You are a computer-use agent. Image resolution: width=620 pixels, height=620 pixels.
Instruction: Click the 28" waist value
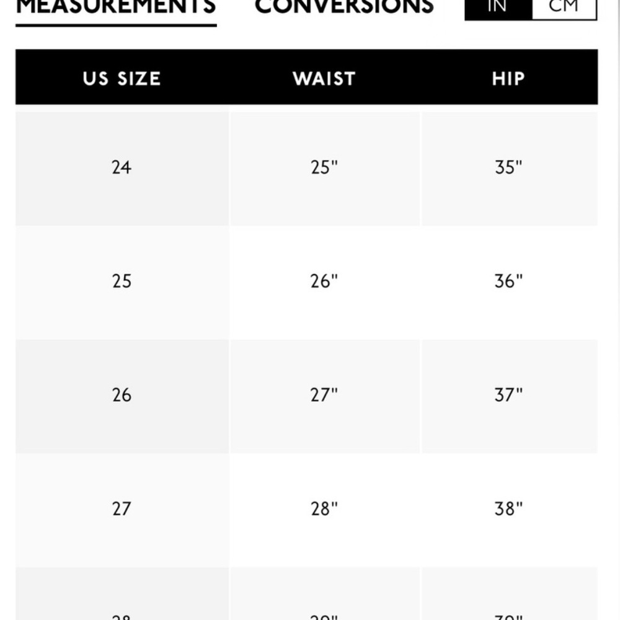[324, 509]
